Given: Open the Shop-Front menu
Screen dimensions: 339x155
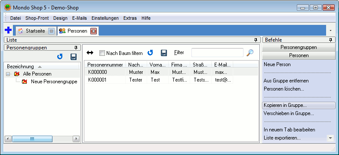Looking at the screenshot, I should (37, 18).
